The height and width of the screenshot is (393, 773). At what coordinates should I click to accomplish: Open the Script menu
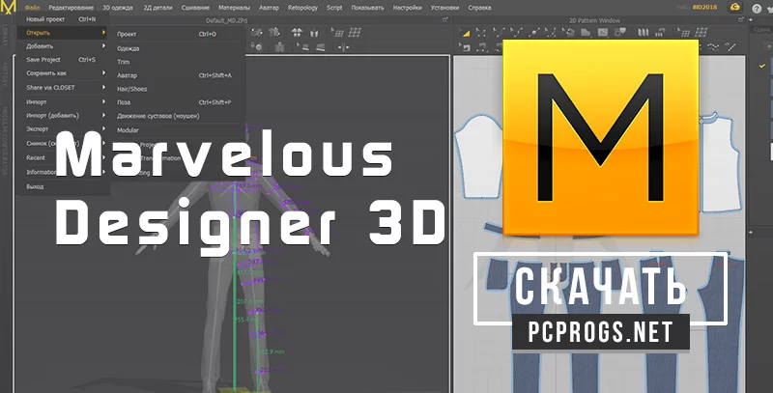(334, 8)
